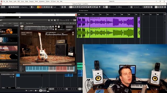167x93 pixels.
Task: Open the Configurations dropdown
Action: [x=25, y=7]
